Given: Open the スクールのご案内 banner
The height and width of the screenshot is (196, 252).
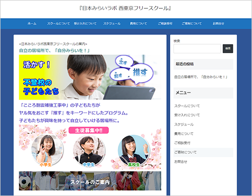Looking at the screenshot, I should point(90,181).
